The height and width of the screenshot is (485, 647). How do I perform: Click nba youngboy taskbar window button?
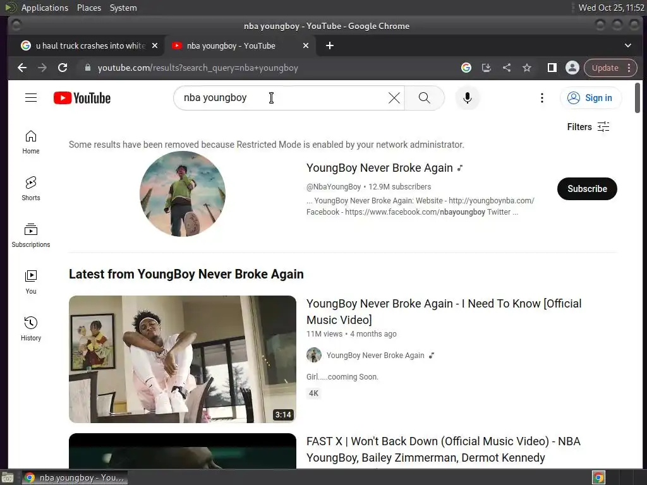tap(75, 477)
